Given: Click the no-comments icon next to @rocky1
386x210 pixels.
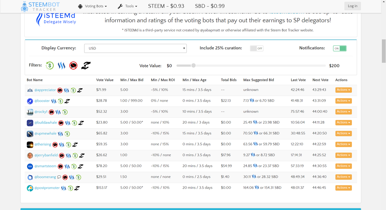Looking at the screenshot, I should tap(52, 112).
